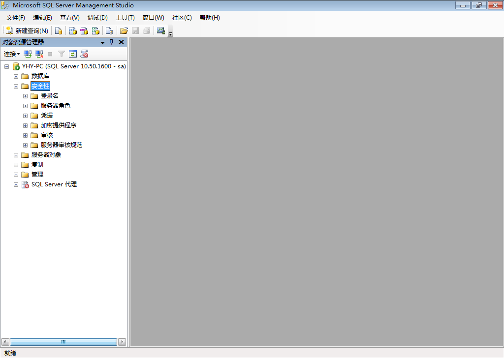Viewport: 504px width, 358px height.
Task: Expand the 服务器角色 folder node
Action: pos(25,106)
